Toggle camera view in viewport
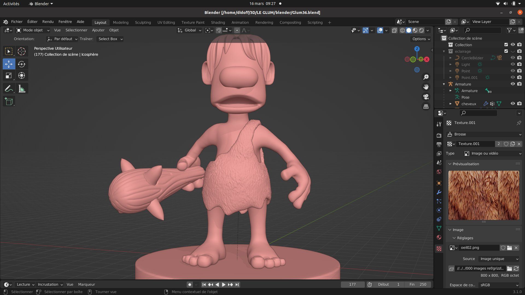The image size is (525, 295). [x=426, y=97]
